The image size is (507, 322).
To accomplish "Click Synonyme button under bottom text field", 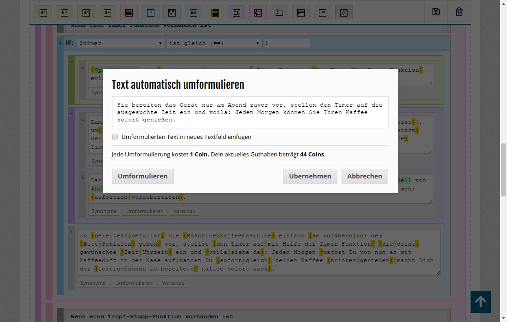I will [x=93, y=283].
